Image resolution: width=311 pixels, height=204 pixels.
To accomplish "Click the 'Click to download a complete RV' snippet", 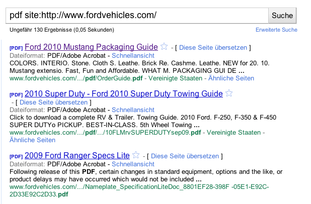I will [x=143, y=121].
